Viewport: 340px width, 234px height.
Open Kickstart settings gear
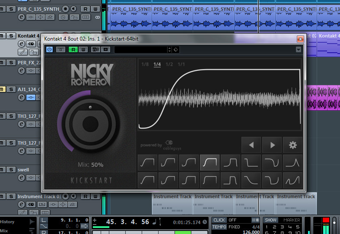(293, 145)
